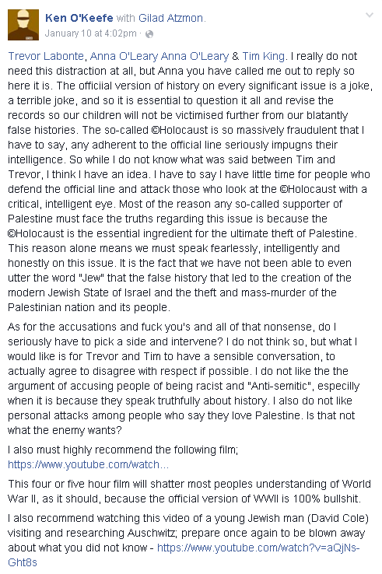Viewport: 382px width, 574px height.
Task: Follow the truncated youtube.com/watch... link
Action: (88, 464)
